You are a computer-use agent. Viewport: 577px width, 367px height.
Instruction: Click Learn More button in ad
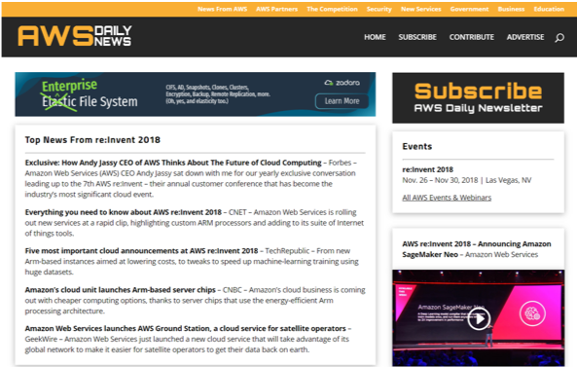coord(342,101)
